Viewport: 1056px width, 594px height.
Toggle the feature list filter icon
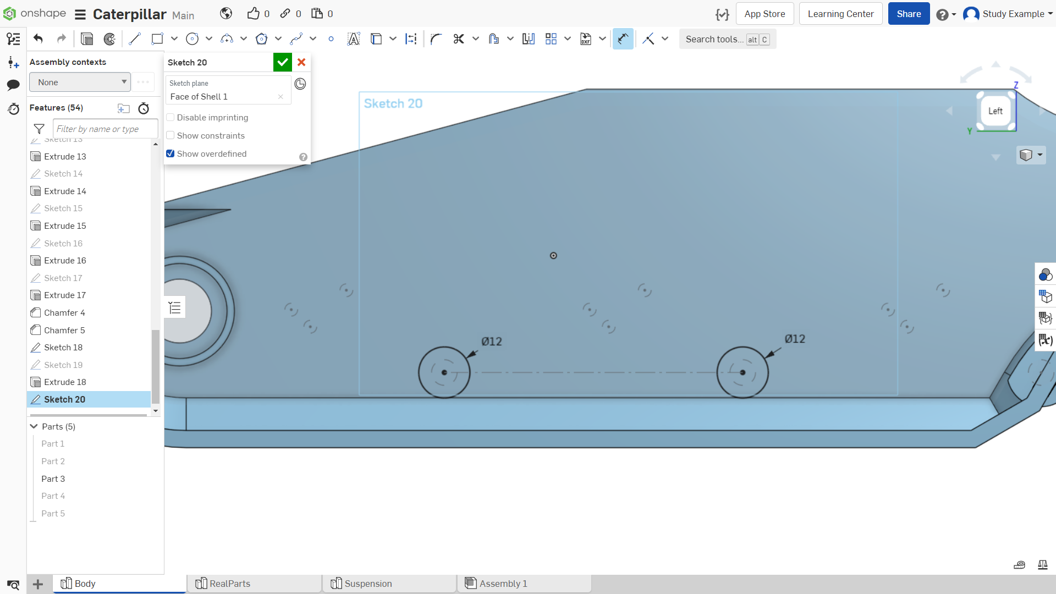[39, 129]
